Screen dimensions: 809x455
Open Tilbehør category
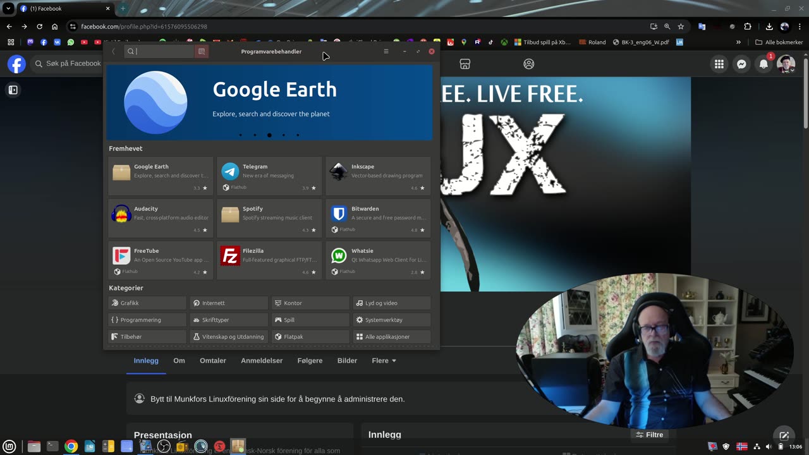(147, 337)
